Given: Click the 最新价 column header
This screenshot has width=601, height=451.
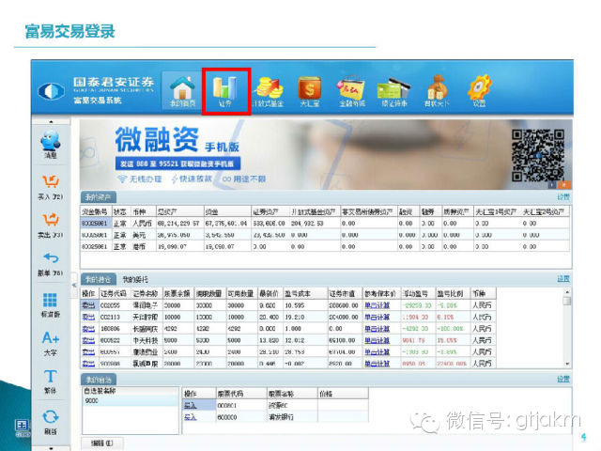Looking at the screenshot, I should [x=270, y=294].
